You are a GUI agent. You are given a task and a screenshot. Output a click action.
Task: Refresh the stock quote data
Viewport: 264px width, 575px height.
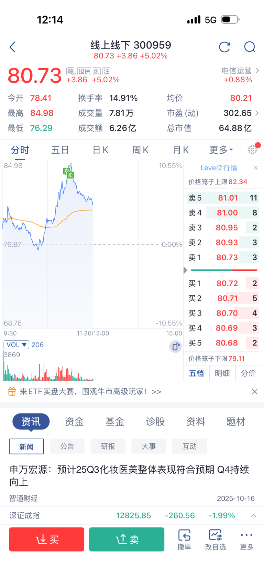(224, 47)
